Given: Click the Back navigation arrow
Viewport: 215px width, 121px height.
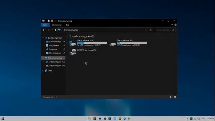Looking at the screenshot, I should click(x=44, y=30).
